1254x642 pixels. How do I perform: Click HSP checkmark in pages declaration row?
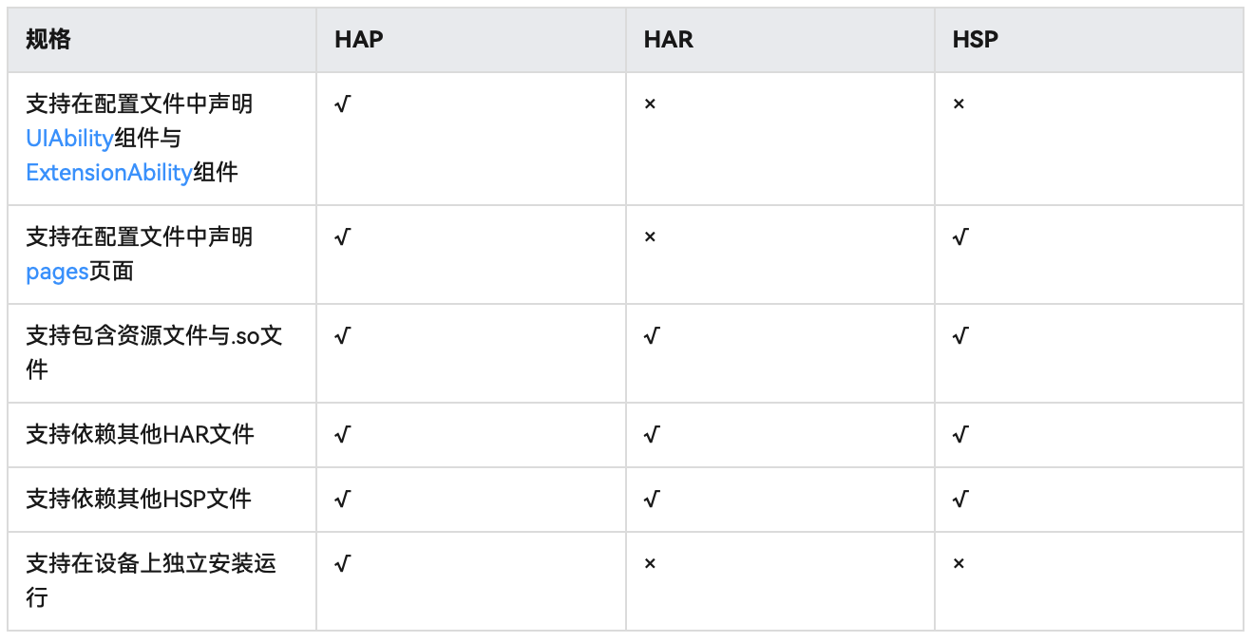[x=961, y=236]
